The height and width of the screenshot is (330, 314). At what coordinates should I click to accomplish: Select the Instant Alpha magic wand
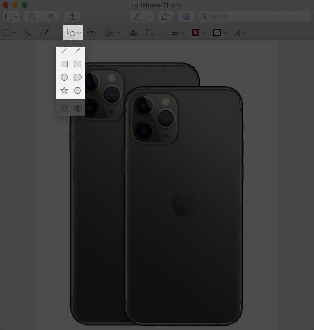[x=27, y=33]
